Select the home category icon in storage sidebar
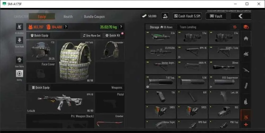This screenshot has width=265, height=133. (246, 39)
